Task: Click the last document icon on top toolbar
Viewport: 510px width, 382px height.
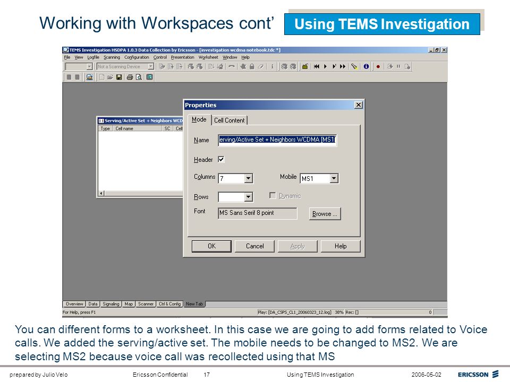Action: pyautogui.click(x=407, y=67)
